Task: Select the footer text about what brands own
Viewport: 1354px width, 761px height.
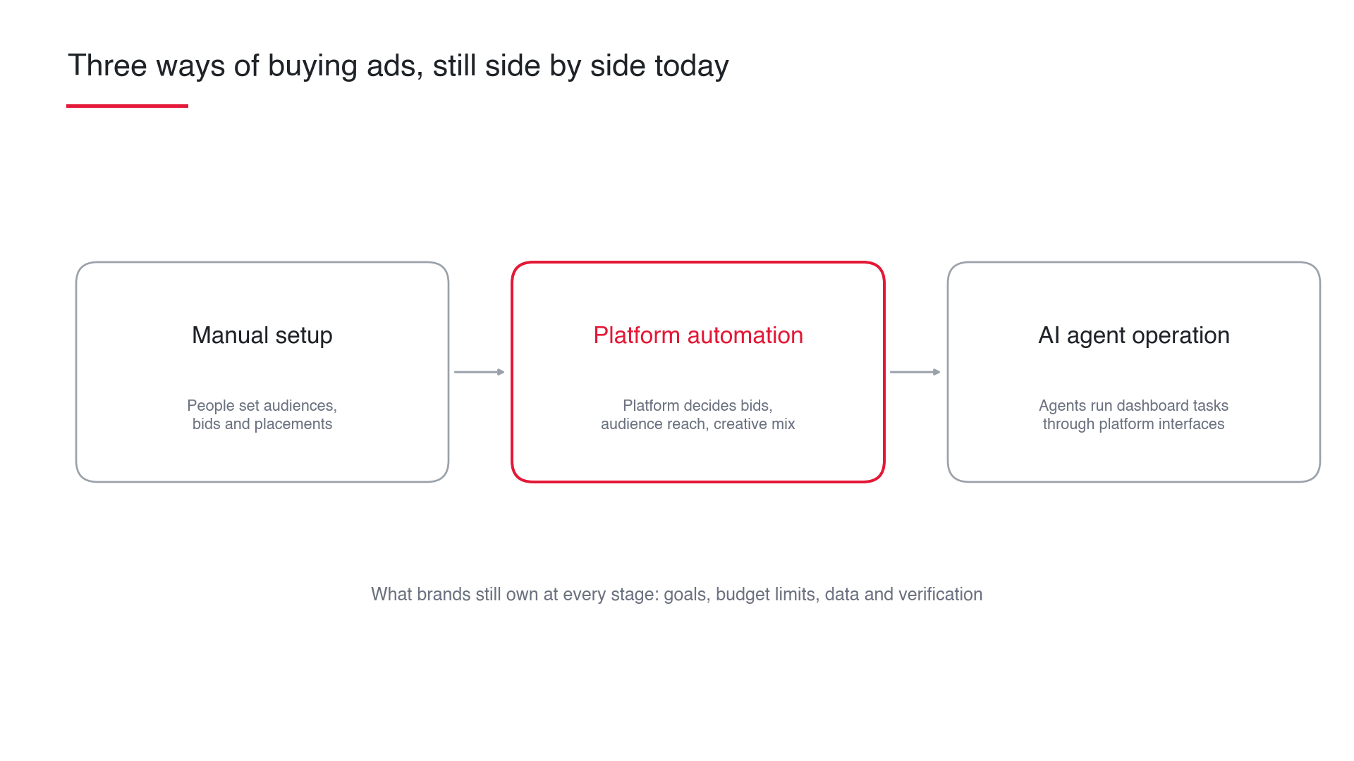Action: (677, 595)
